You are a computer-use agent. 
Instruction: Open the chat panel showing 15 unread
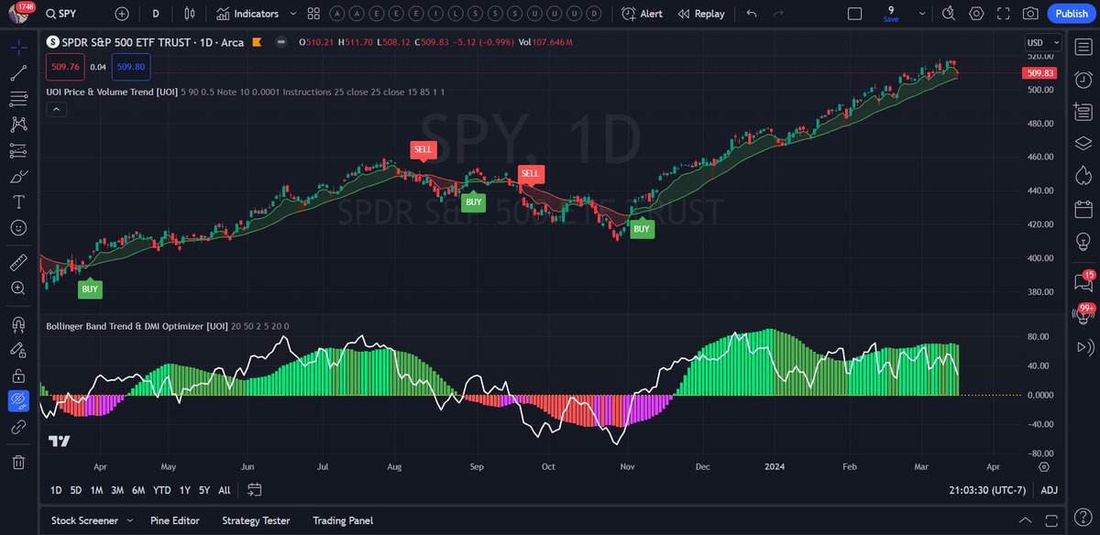1083,282
